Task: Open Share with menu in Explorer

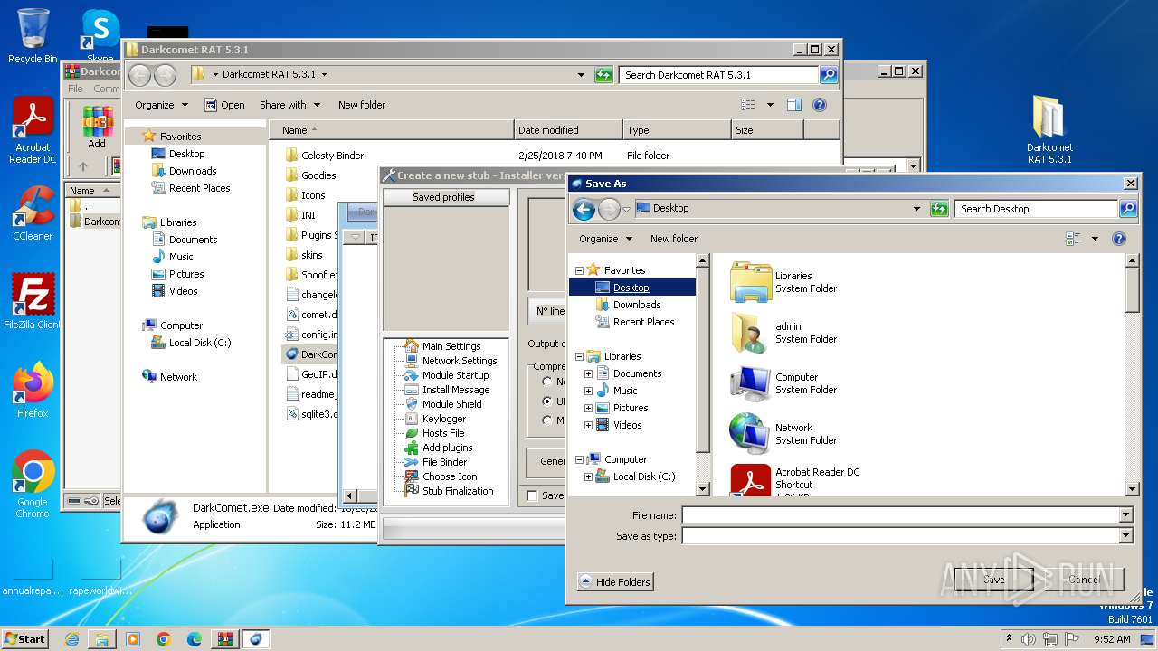Action: click(x=290, y=105)
